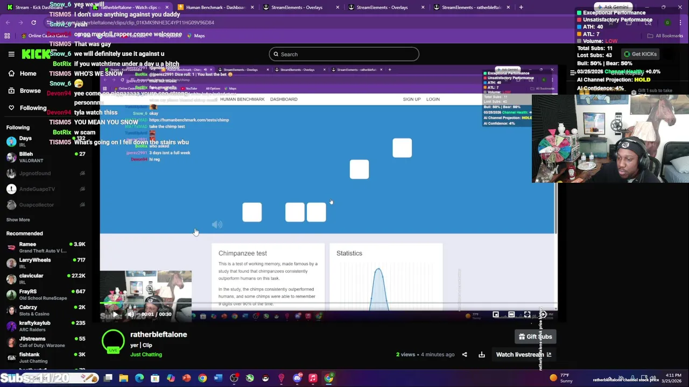Switch to the Human Benchmark tab
The width and height of the screenshot is (689, 387).
215,8
